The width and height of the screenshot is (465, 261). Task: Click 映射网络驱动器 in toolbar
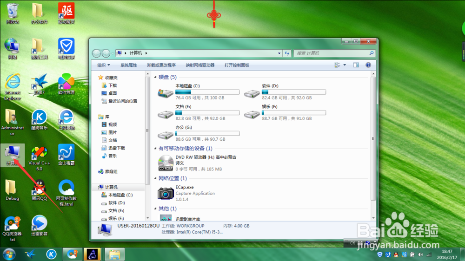tap(200, 65)
